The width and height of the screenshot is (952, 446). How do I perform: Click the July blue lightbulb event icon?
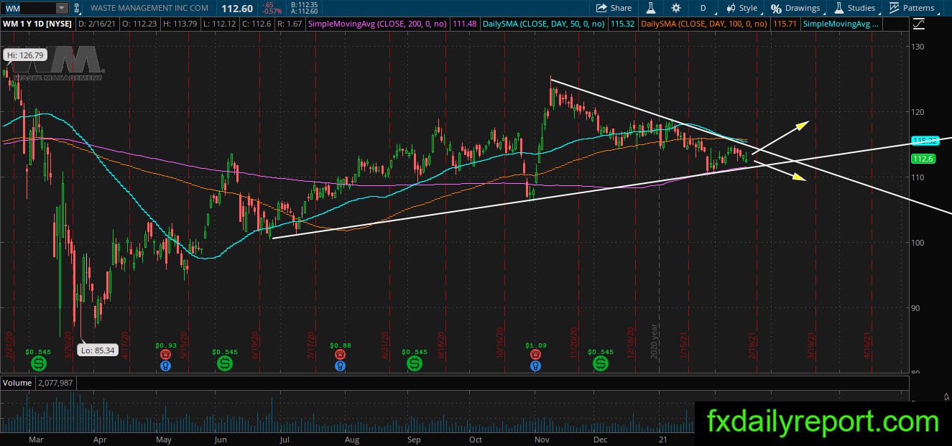tap(340, 366)
